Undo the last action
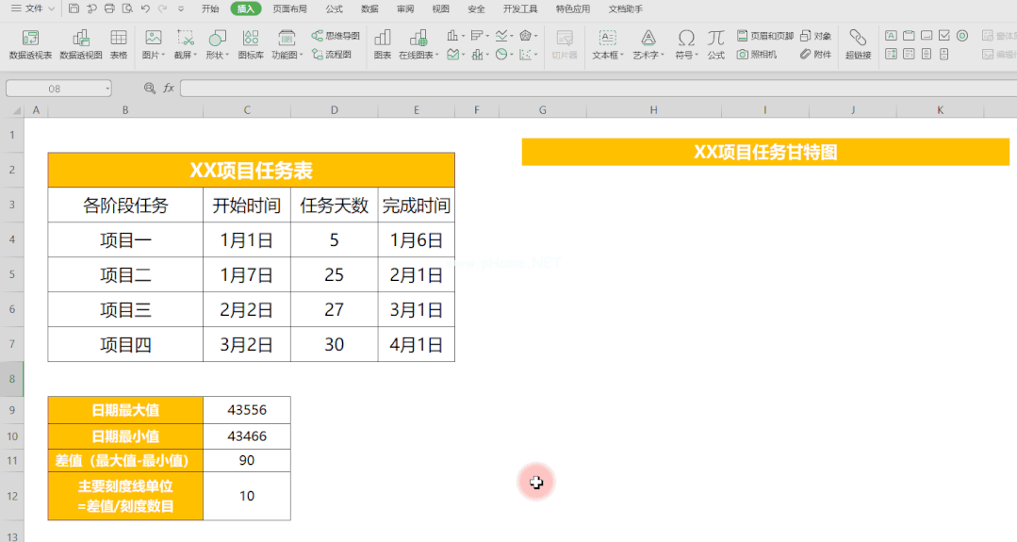This screenshot has height=542, width=1017. click(145, 9)
